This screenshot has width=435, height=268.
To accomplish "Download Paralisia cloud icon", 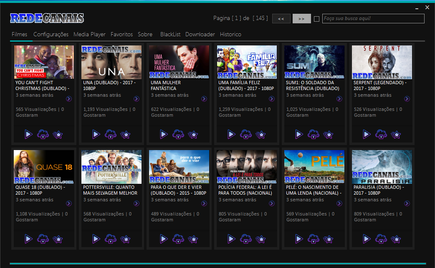I will coord(382,239).
